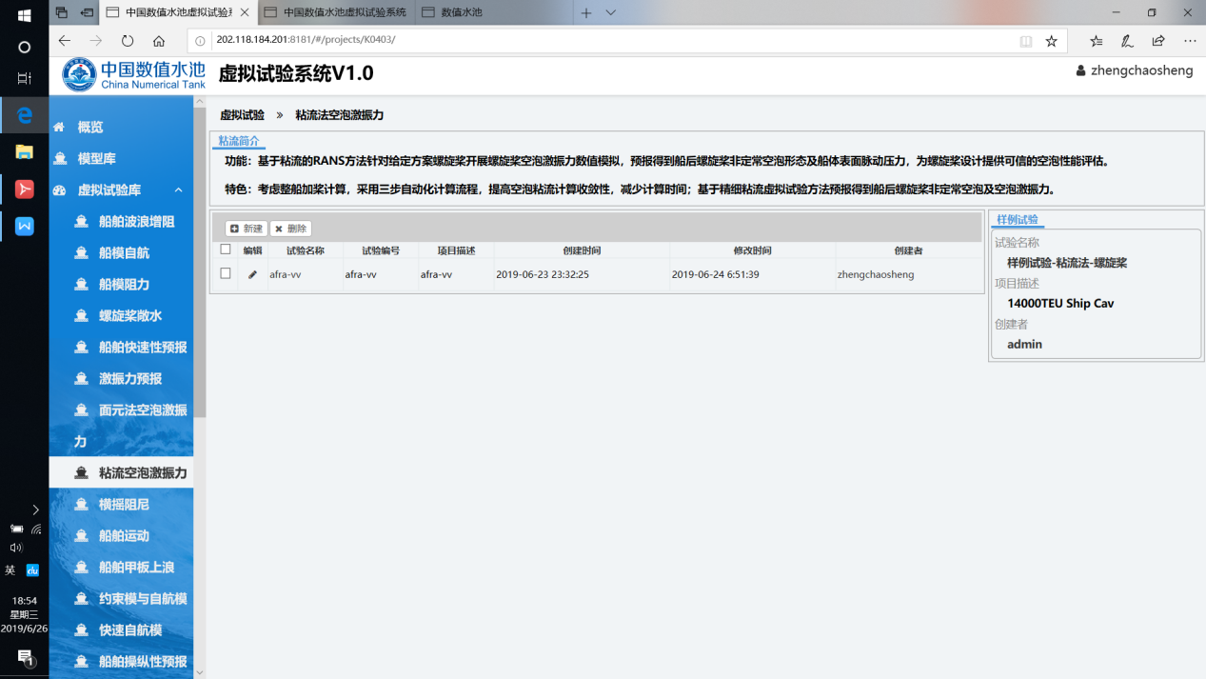Select 船模阻力 in the sidebar
Screen dimensions: 1206x679
tap(124, 285)
